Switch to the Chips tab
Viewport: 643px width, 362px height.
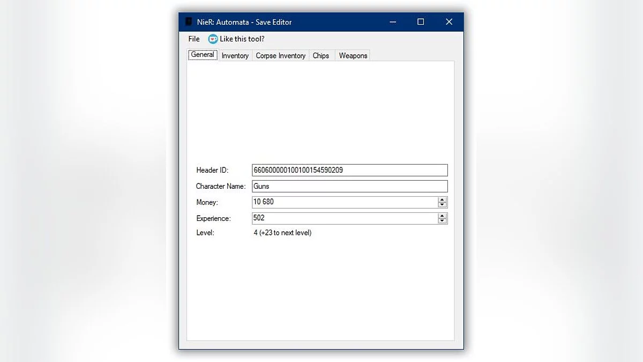click(321, 56)
